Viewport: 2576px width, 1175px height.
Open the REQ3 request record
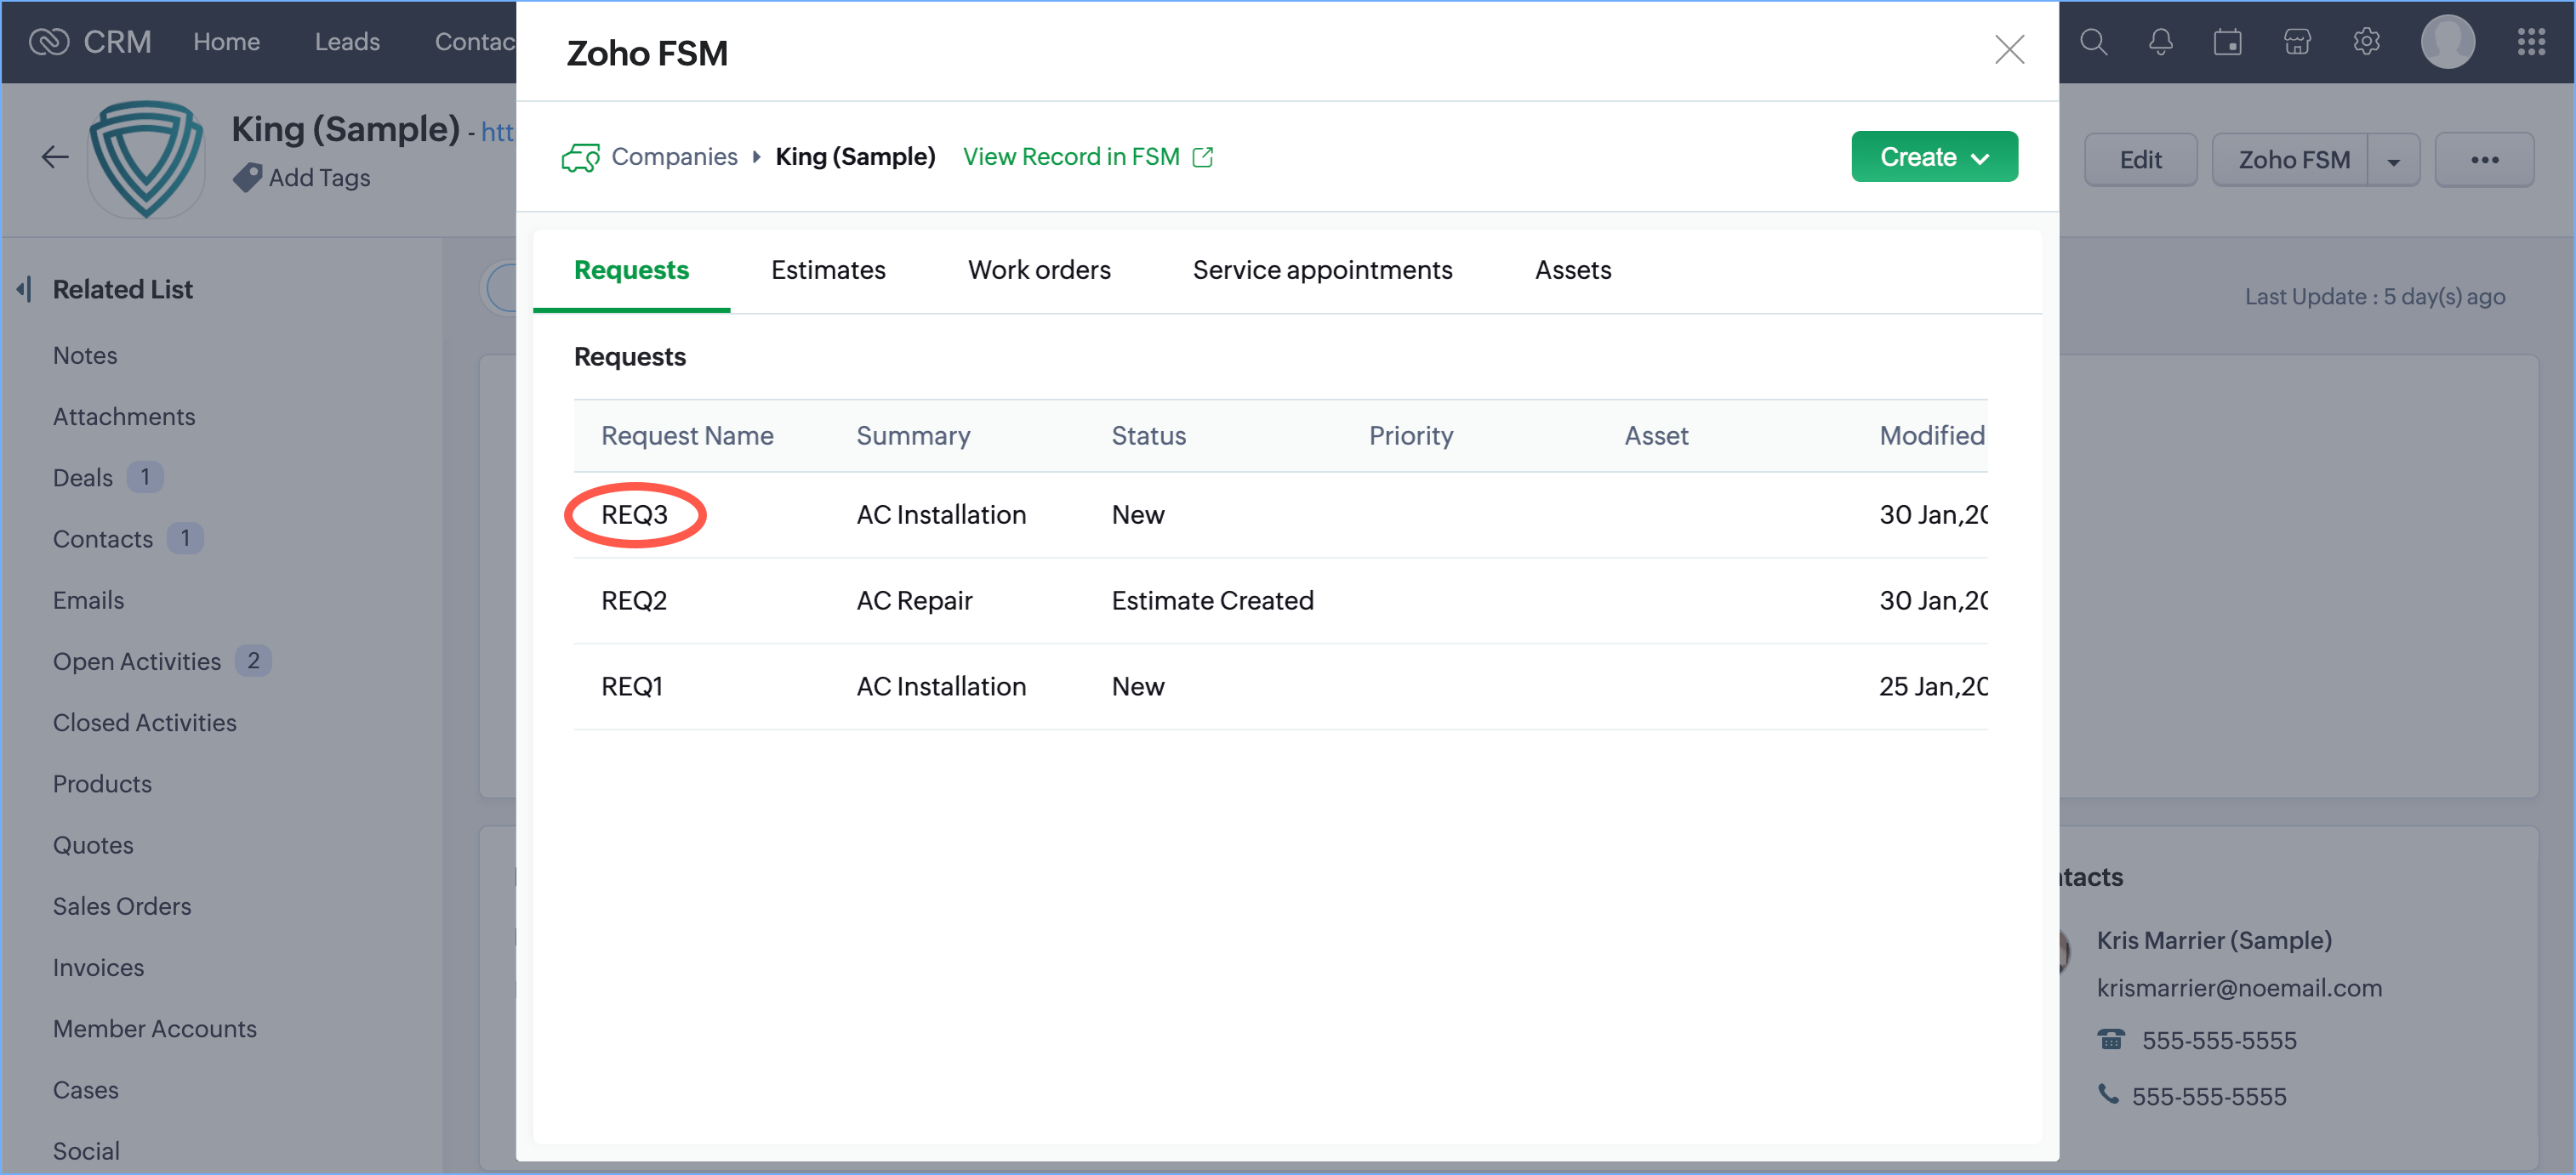pyautogui.click(x=634, y=514)
